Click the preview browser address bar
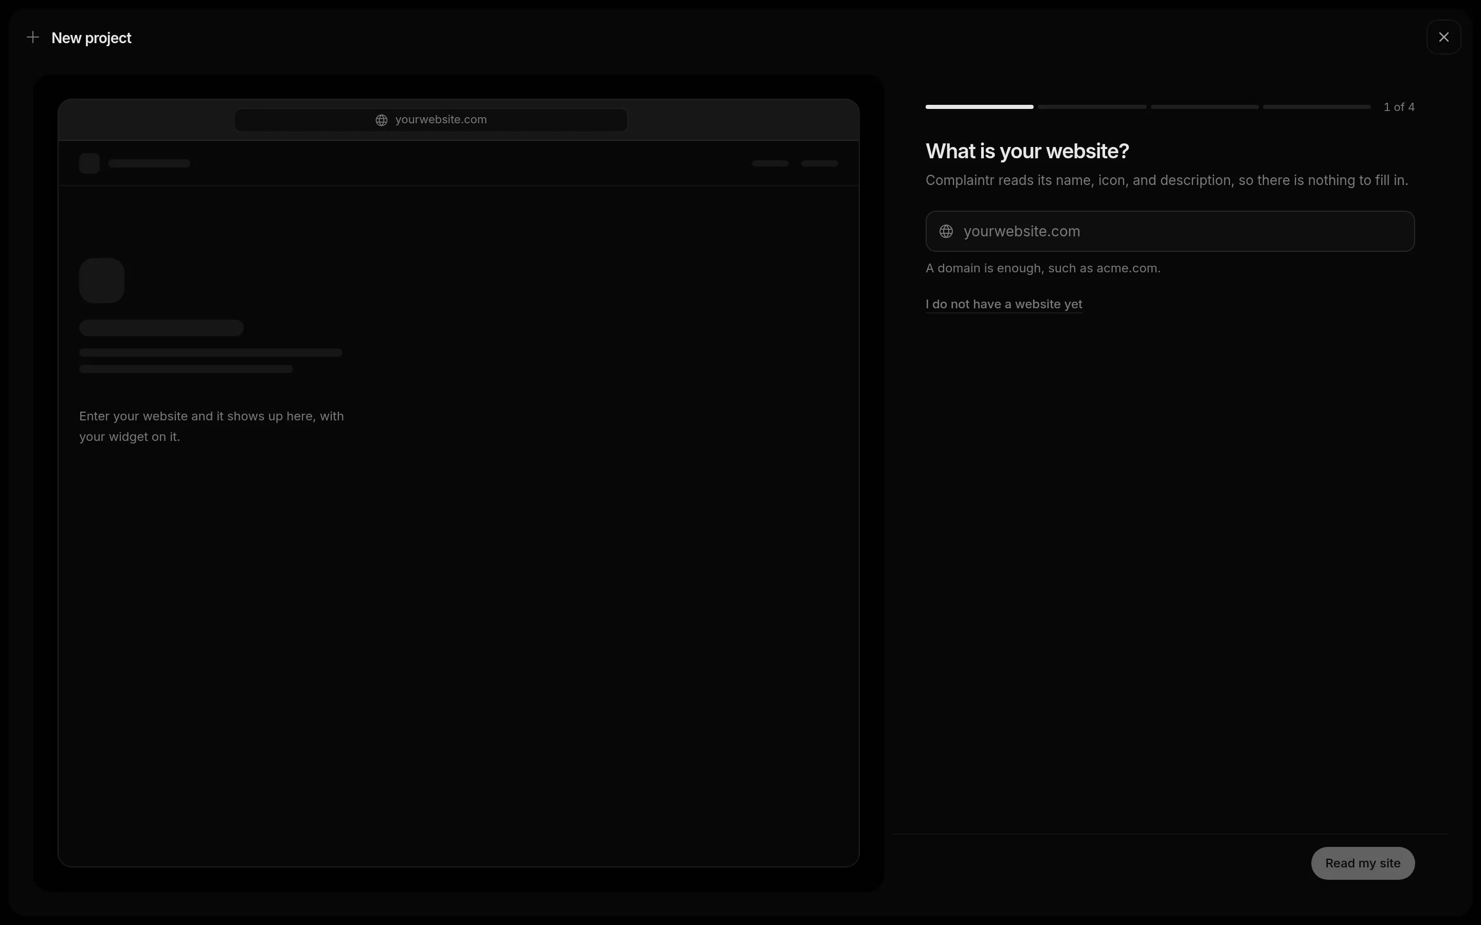Viewport: 1481px width, 925px height. pyautogui.click(x=431, y=120)
